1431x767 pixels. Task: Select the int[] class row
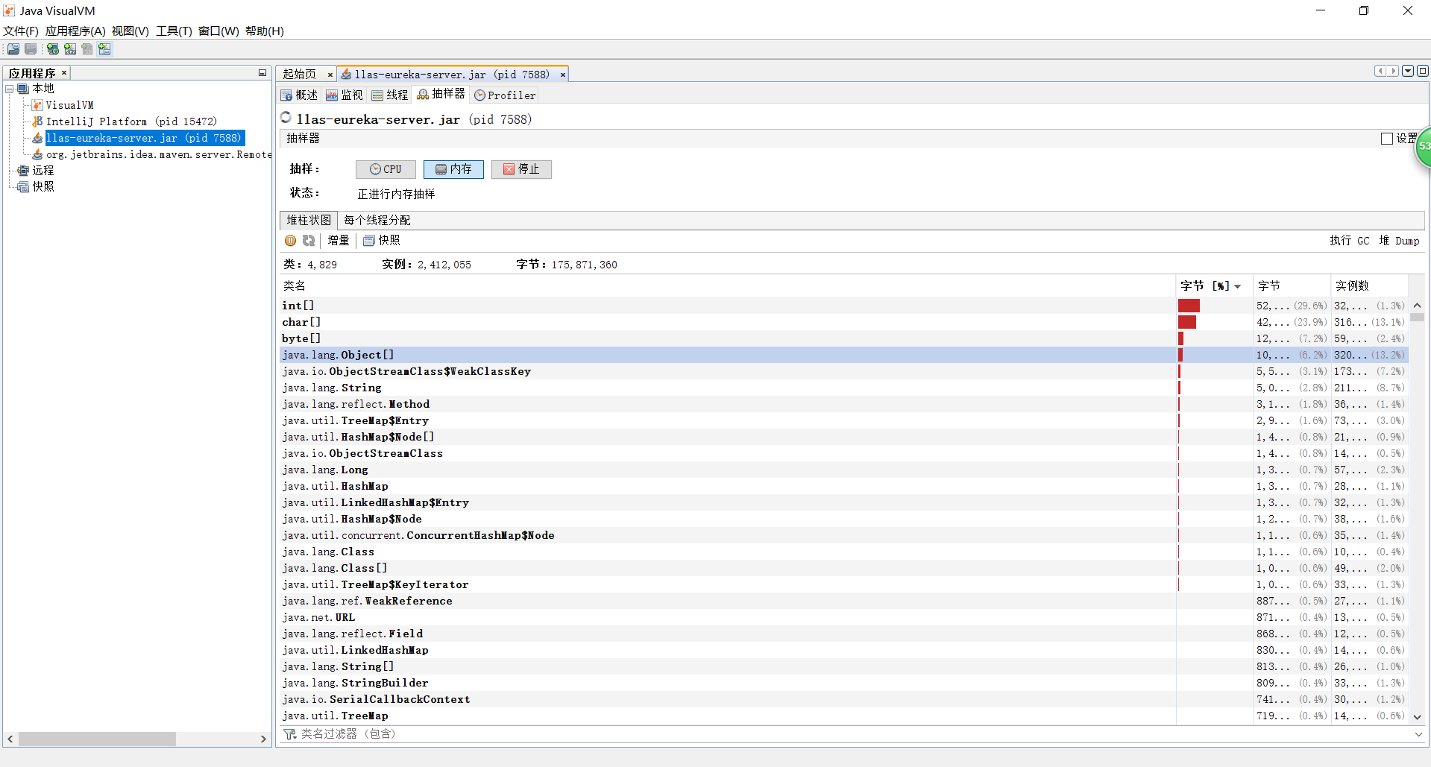coord(844,306)
